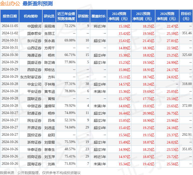Select the 研究员 column header
Screen dimensions: 193x175
49,16
